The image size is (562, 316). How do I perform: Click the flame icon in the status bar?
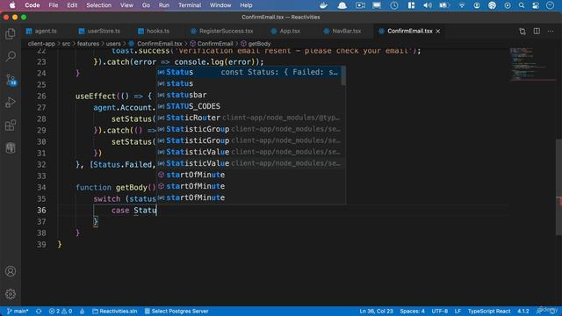pyautogui.click(x=82, y=311)
